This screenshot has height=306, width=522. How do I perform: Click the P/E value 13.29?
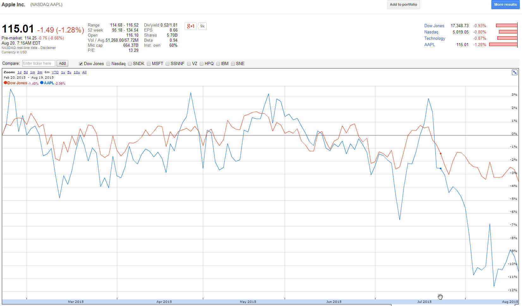pos(133,51)
